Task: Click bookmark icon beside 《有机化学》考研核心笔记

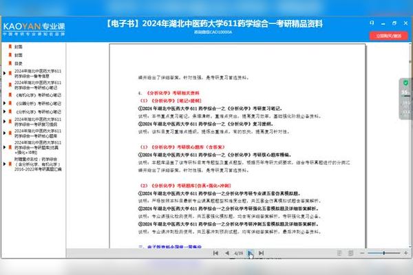Action: tap(10, 95)
